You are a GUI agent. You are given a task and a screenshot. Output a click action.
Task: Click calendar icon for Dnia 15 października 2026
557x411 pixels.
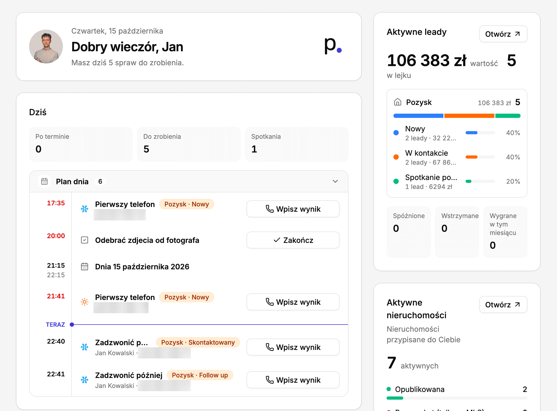85,266
